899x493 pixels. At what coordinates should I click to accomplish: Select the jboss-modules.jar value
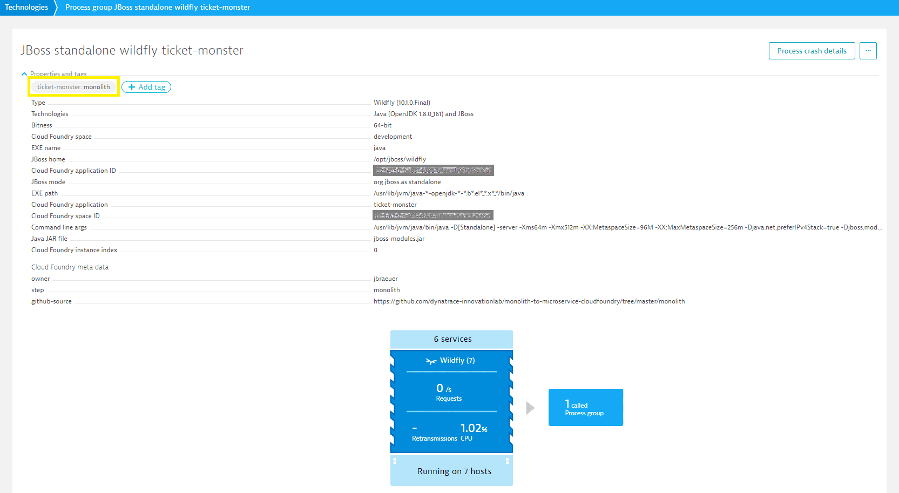399,239
